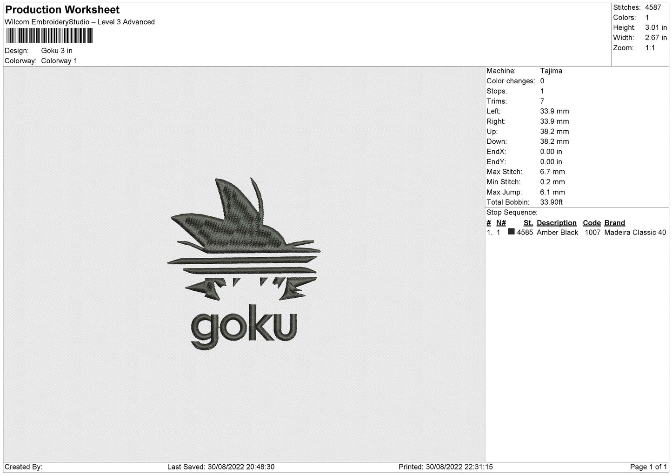The image size is (672, 475).
Task: Select stitch count 4585 in stop sequence
Action: (x=525, y=233)
